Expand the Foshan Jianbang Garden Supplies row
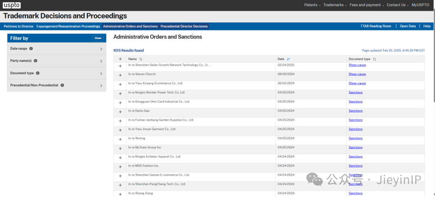The height and width of the screenshot is (197, 435). (120, 121)
